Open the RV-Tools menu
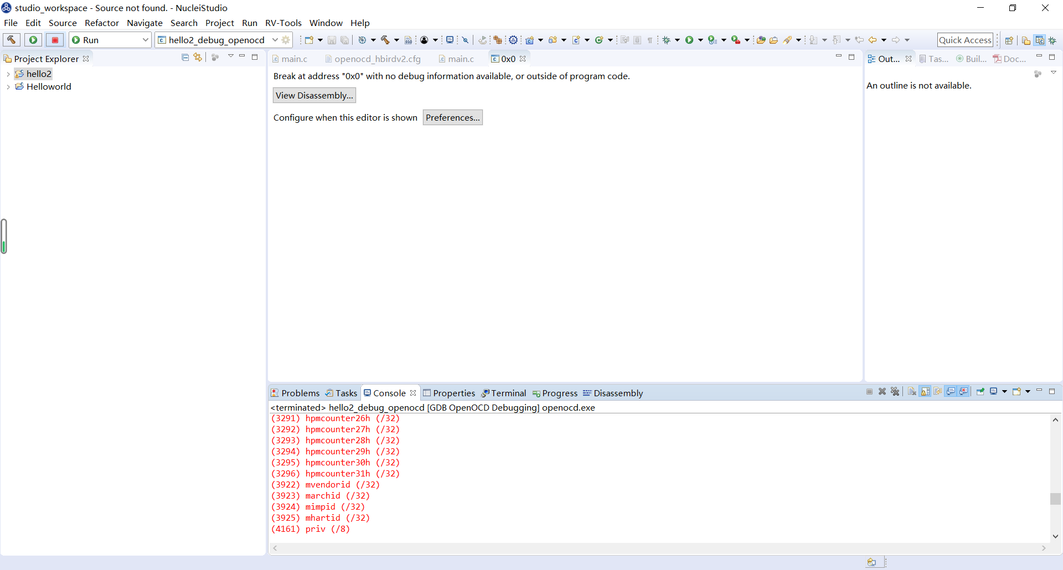This screenshot has width=1063, height=570. point(283,23)
